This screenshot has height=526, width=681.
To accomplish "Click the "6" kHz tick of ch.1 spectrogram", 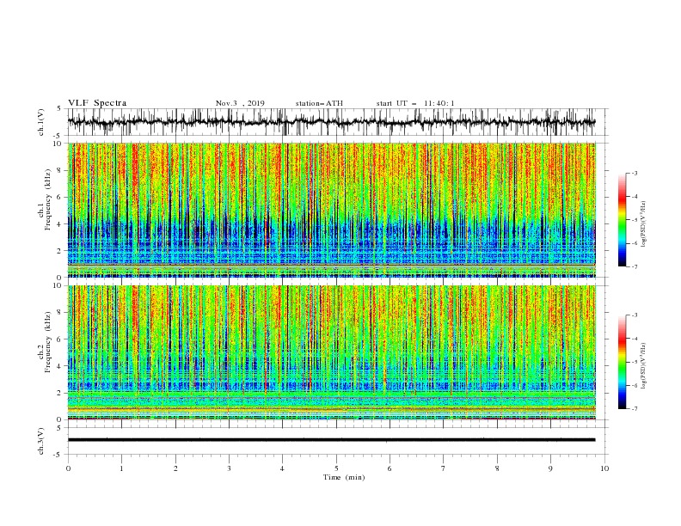I will (60, 198).
